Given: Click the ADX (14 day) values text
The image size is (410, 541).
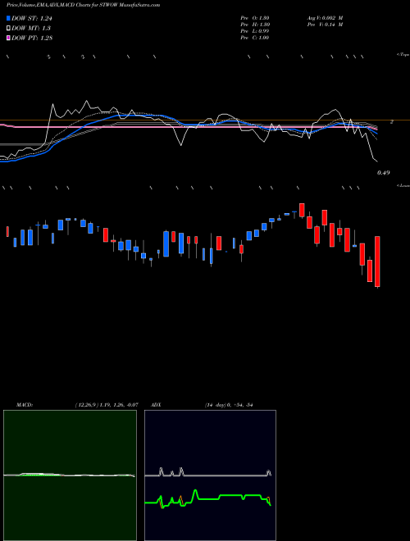Looking at the screenshot, I should 229,405.
